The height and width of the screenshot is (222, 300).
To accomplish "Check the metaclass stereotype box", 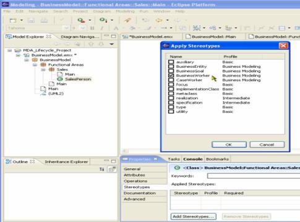I will [171, 93].
